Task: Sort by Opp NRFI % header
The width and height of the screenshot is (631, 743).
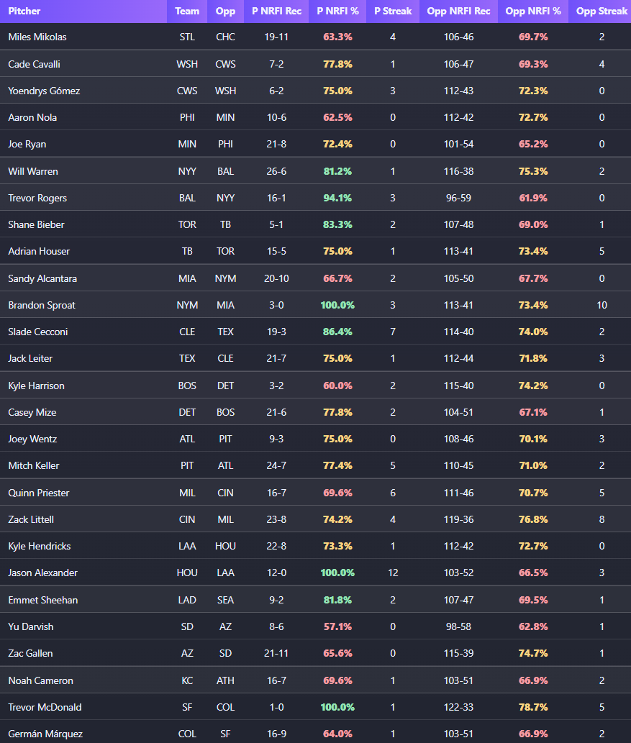Action: (533, 11)
